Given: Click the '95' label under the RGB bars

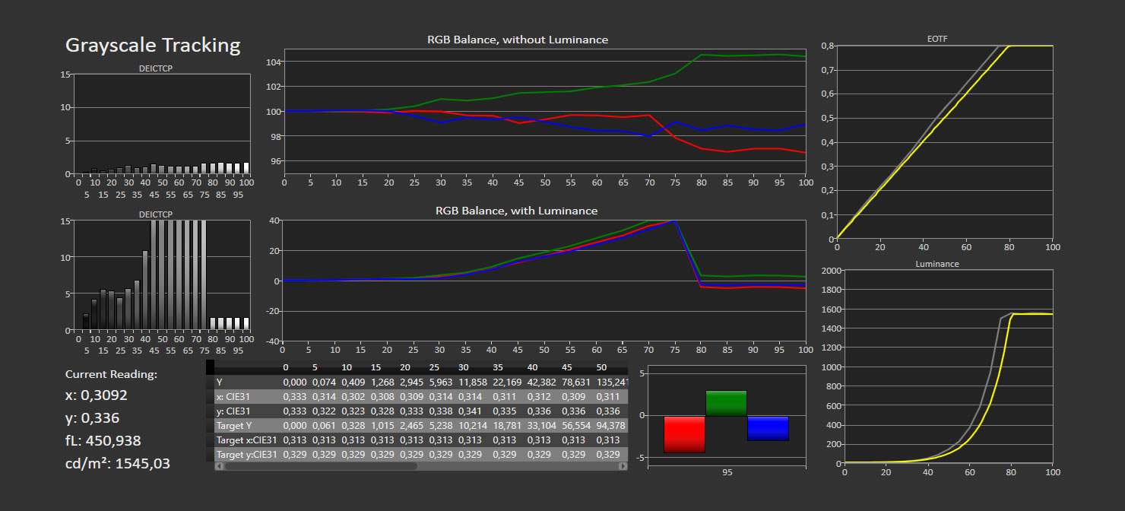Looking at the screenshot, I should [727, 472].
